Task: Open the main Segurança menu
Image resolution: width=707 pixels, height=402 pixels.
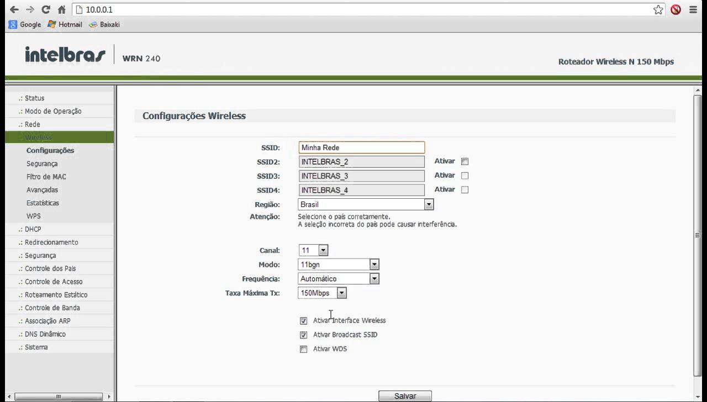Action: (40, 256)
